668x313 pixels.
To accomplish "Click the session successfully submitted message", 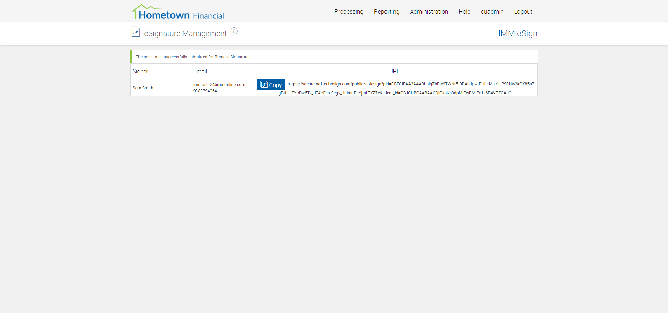I will pos(193,57).
